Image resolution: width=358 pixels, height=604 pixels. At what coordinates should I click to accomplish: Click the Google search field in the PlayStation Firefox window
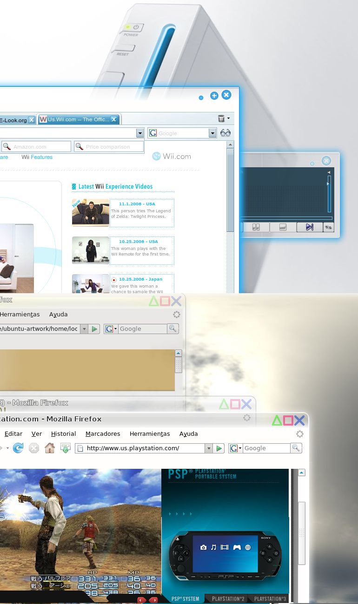(266, 448)
